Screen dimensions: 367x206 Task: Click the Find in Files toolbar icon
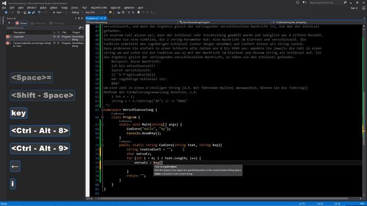(110, 13)
